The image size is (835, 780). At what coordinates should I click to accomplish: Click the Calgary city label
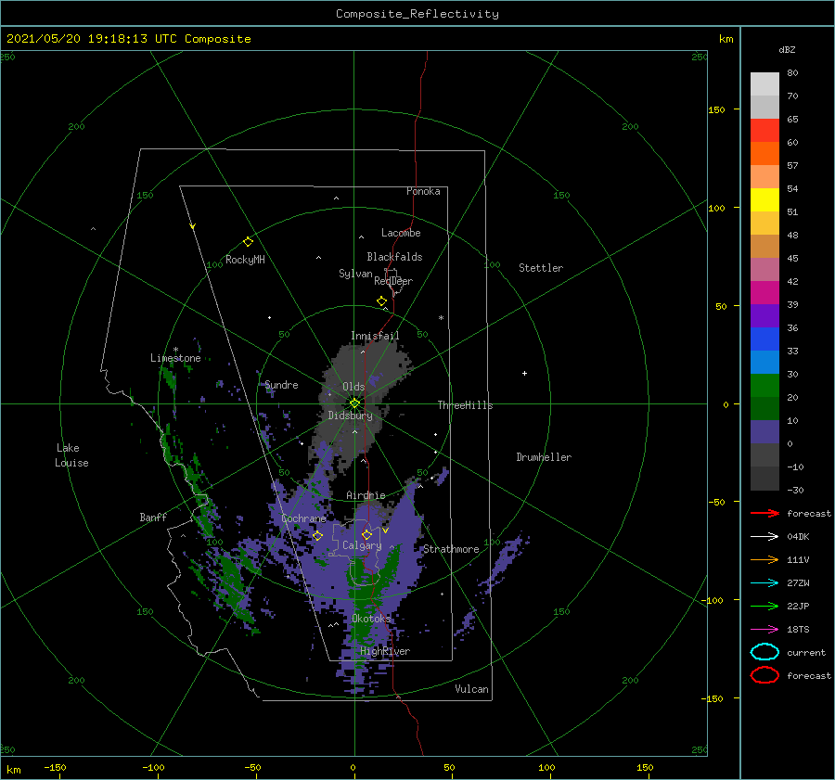(362, 545)
